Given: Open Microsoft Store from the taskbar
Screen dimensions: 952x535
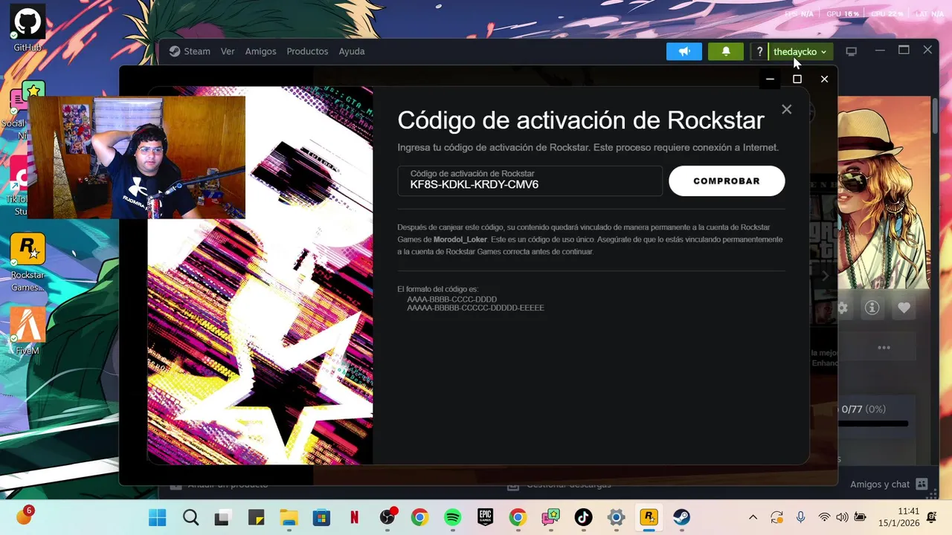Looking at the screenshot, I should tap(321, 517).
